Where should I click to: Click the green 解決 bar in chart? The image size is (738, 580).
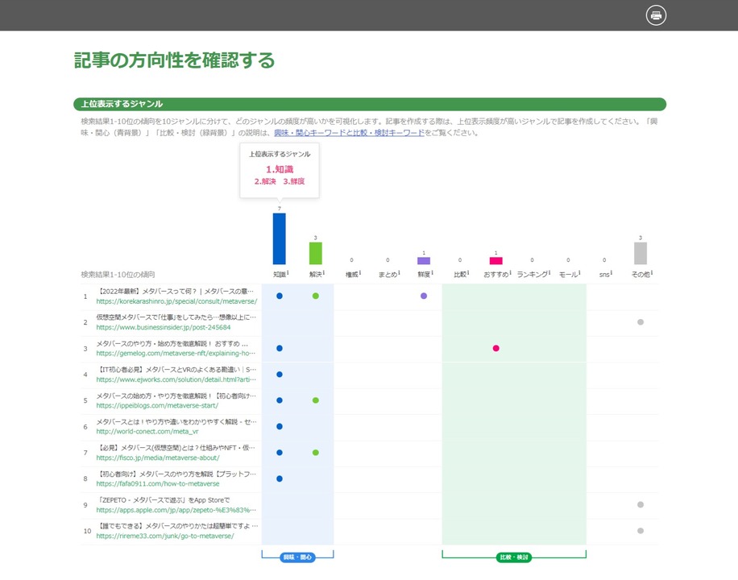[315, 253]
